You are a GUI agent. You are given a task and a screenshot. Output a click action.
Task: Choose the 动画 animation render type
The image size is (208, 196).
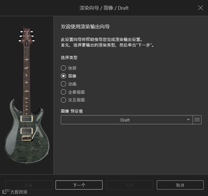63,84
